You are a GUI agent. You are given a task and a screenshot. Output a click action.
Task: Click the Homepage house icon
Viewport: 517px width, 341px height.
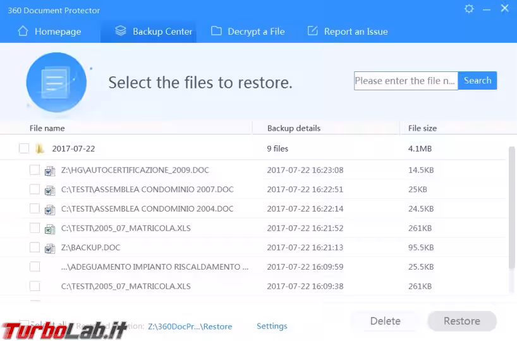(23, 31)
